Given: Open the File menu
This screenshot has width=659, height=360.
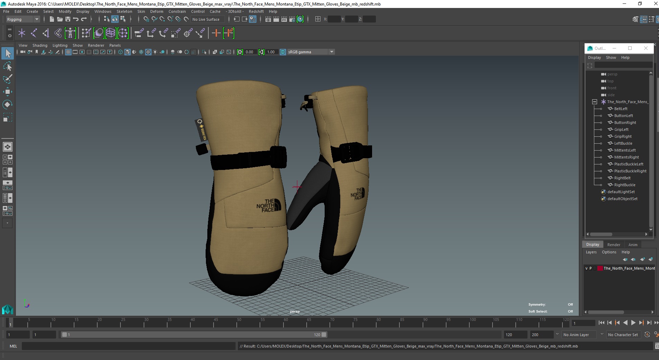Looking at the screenshot, I should click(x=6, y=11).
